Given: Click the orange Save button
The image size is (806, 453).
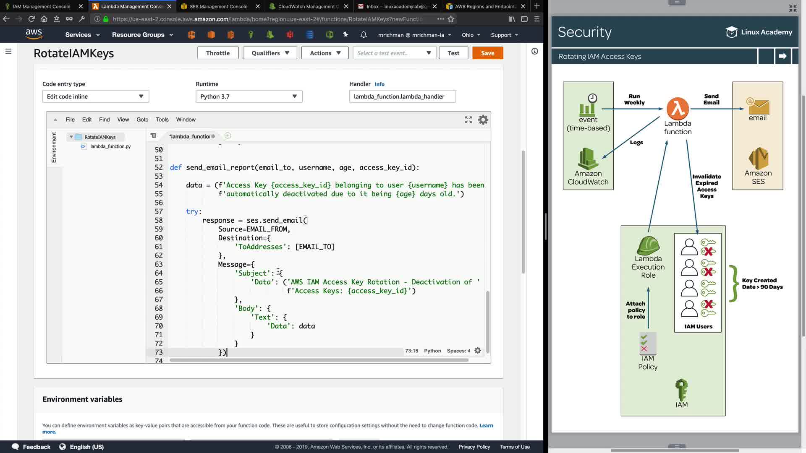Looking at the screenshot, I should [487, 53].
